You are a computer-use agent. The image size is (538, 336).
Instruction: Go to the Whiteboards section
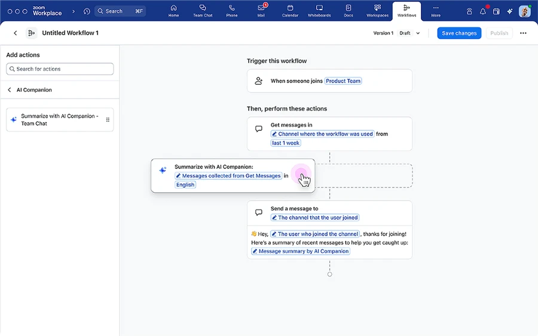[319, 11]
